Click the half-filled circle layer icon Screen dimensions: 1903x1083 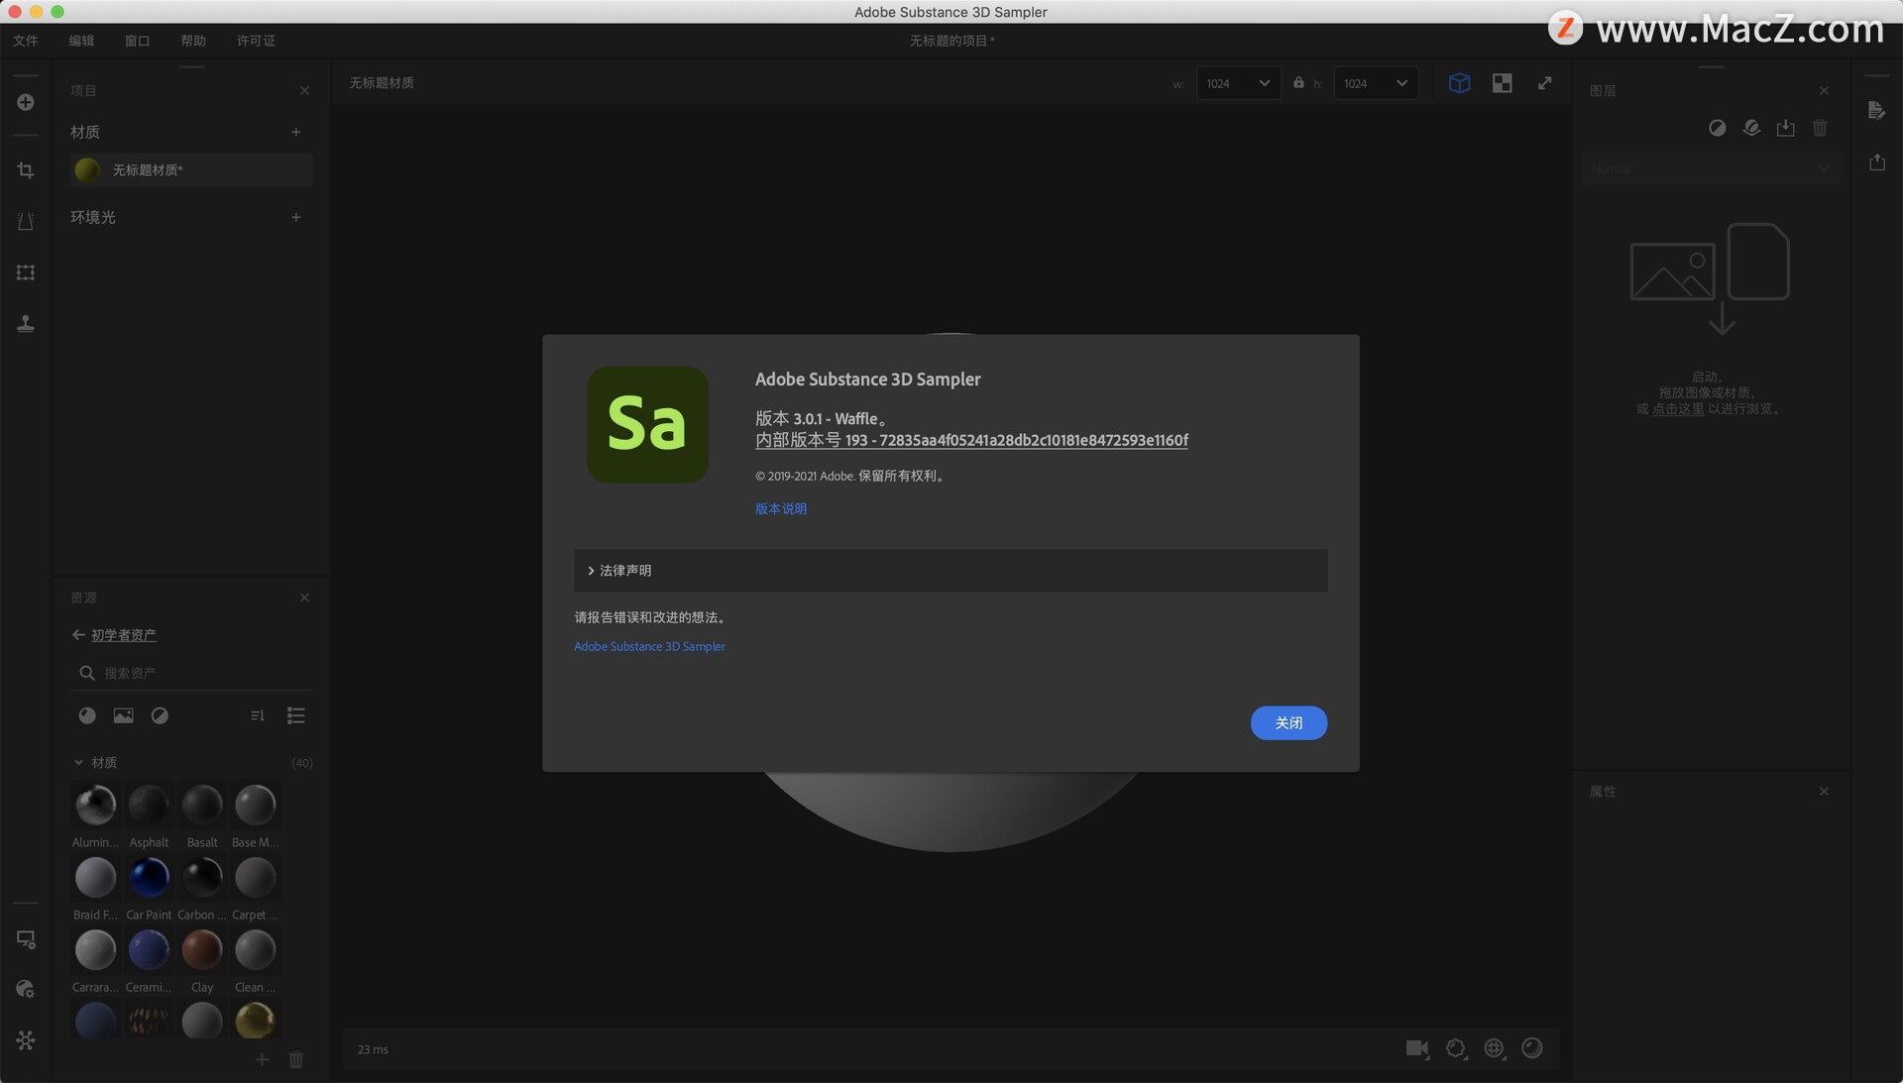(1718, 128)
